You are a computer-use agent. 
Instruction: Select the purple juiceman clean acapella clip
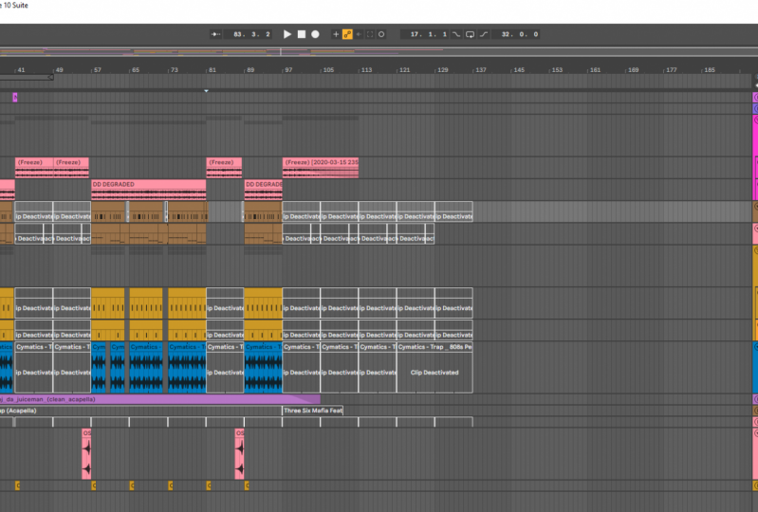click(x=159, y=399)
